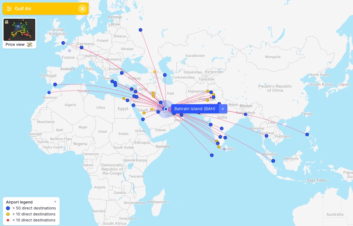Viewport: 353px width, 226px height.
Task: Click the lock icon on the Price view thumbnail
Action: point(7,22)
